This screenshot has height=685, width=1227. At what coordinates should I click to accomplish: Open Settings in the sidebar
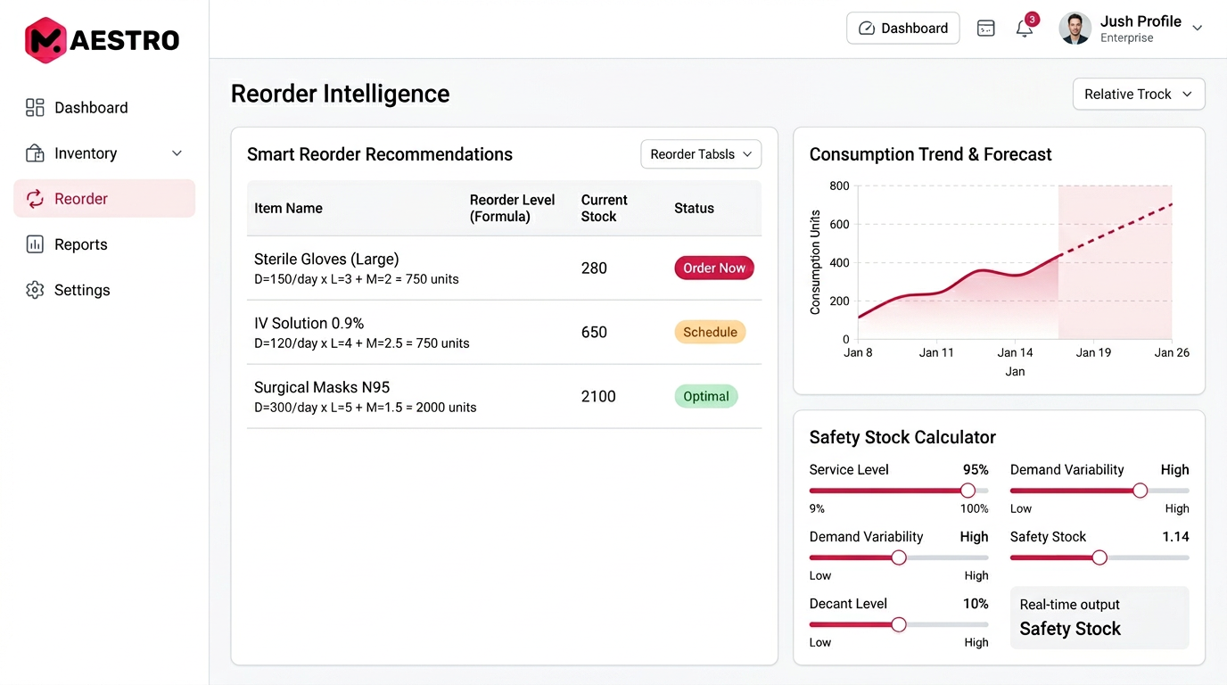[104, 290]
